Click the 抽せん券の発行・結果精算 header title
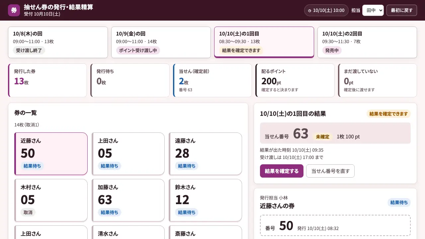 [58, 7]
